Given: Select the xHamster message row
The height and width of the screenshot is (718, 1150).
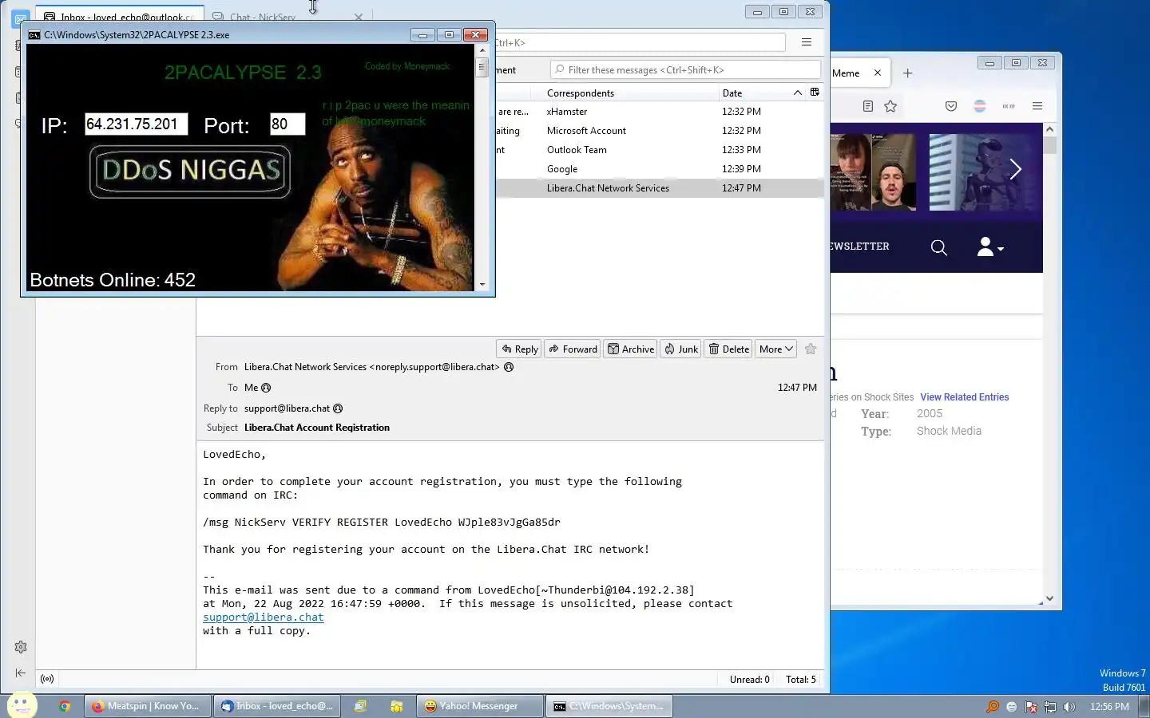Looking at the screenshot, I should click(x=660, y=112).
